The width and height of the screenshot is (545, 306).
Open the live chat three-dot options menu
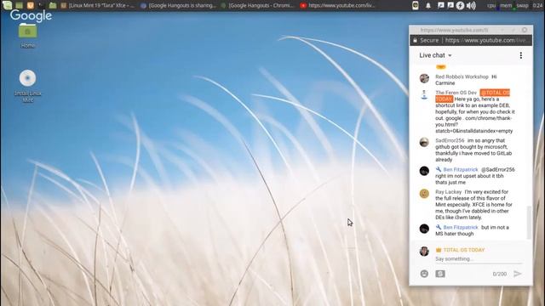[x=520, y=55]
